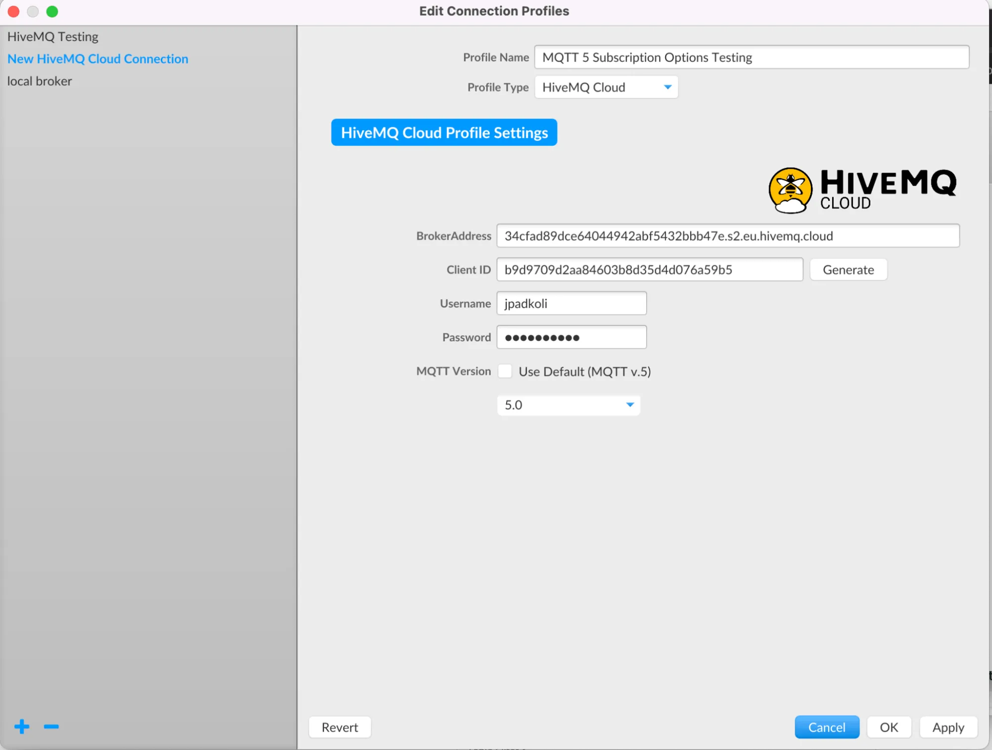Focus the BrokerAddress input field

point(728,236)
